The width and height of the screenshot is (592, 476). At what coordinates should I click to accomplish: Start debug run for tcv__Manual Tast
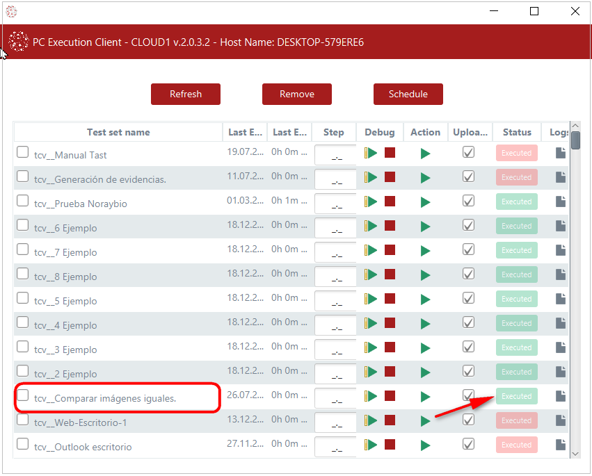(x=371, y=153)
